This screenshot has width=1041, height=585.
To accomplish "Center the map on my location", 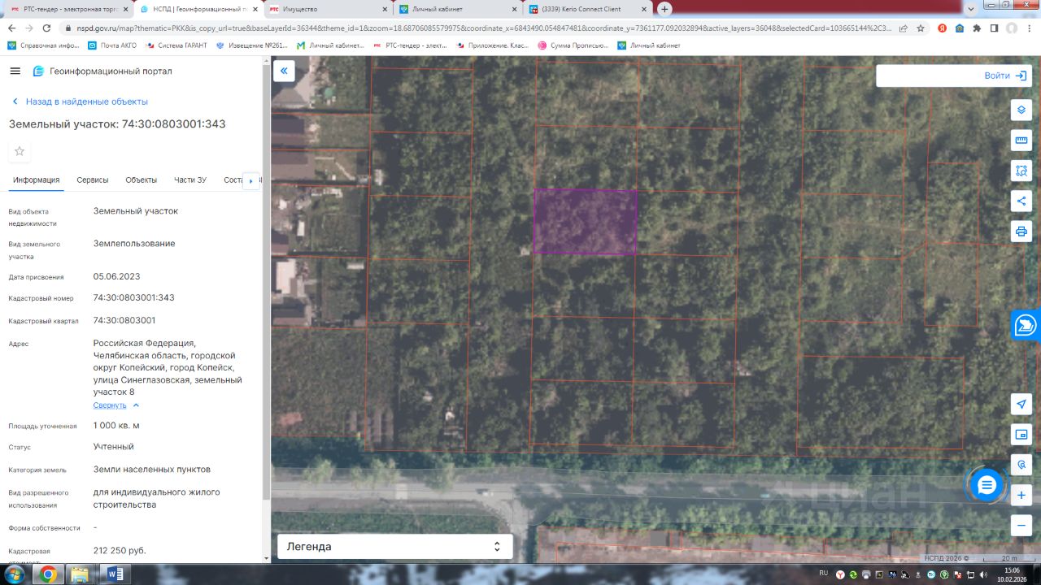I will pos(1021,404).
